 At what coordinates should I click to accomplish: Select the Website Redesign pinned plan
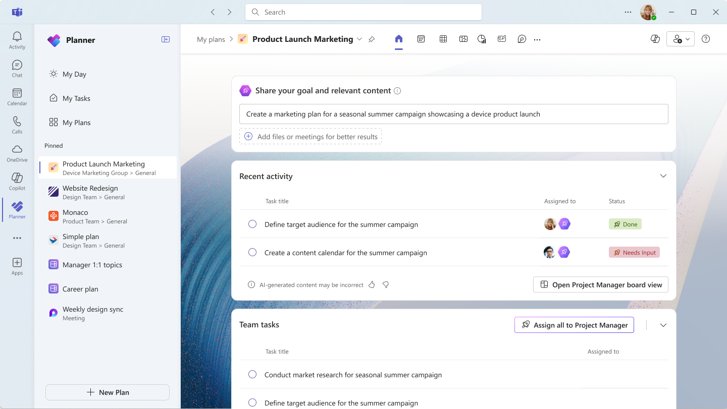[108, 192]
